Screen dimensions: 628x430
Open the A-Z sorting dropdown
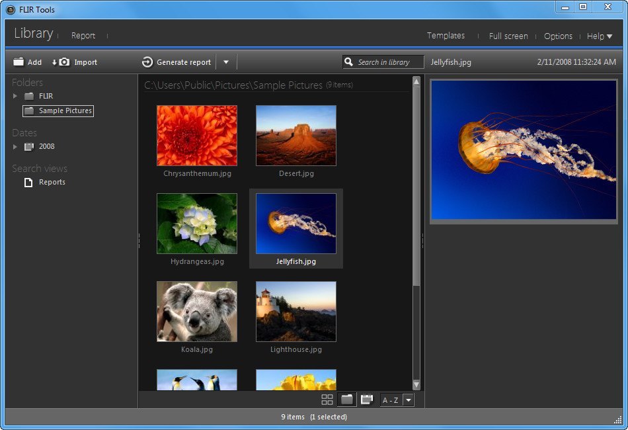click(x=409, y=400)
